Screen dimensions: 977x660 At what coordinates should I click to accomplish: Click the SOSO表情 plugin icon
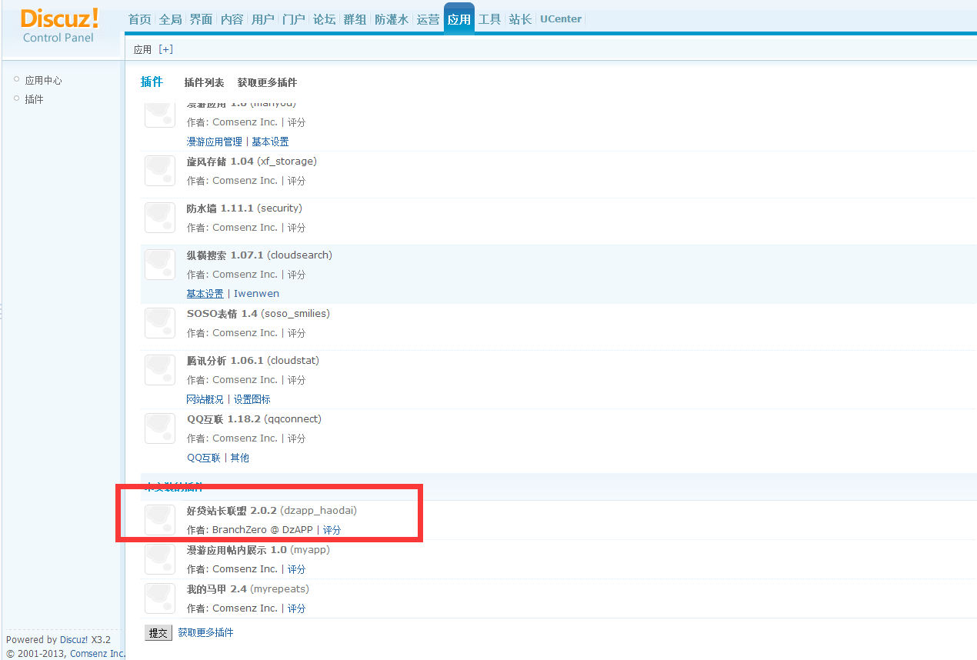pos(160,323)
